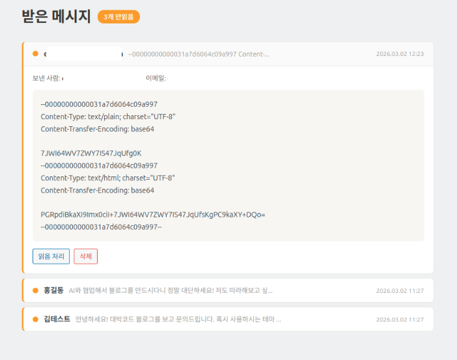The width and height of the screenshot is (457, 360).
Task: Click 홍길동 row's 2026.03.02 11:27 timestamp
Action: click(400, 290)
